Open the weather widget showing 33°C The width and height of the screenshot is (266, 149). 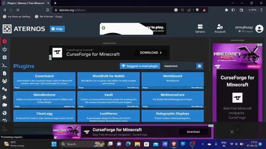(x=14, y=144)
